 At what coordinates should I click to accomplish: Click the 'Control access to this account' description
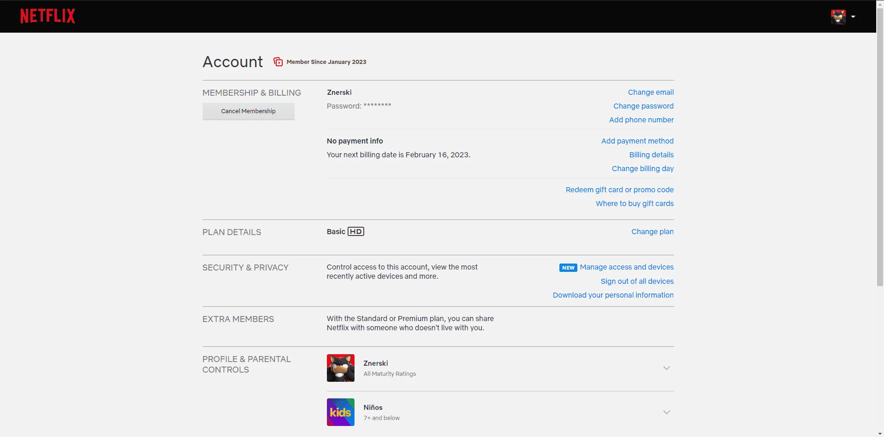[x=402, y=271]
